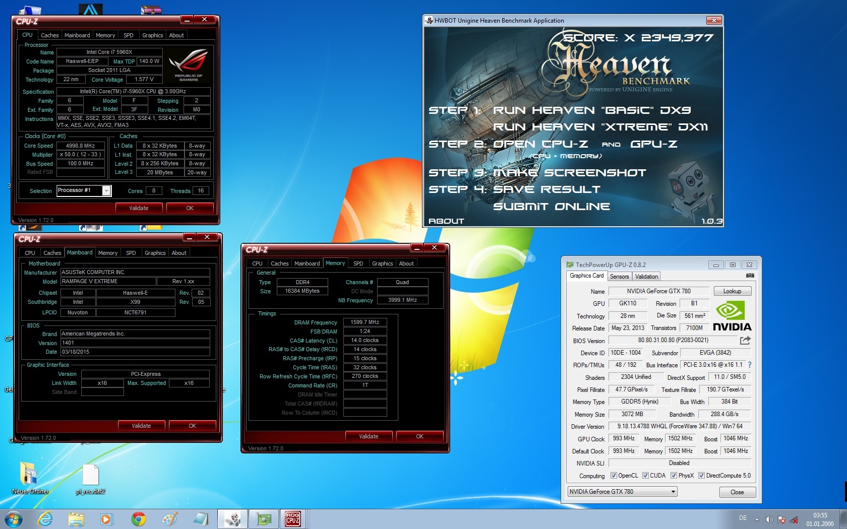Viewport: 847px width, 529px height.
Task: Click the DE language indicator
Action: pyautogui.click(x=743, y=518)
